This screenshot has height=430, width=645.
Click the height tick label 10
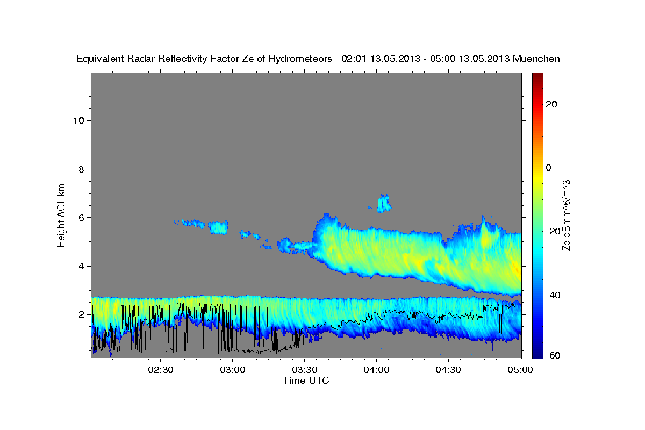pyautogui.click(x=78, y=120)
